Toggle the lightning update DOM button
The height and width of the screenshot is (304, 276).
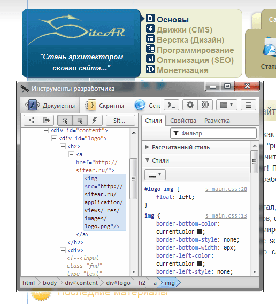click(x=95, y=121)
